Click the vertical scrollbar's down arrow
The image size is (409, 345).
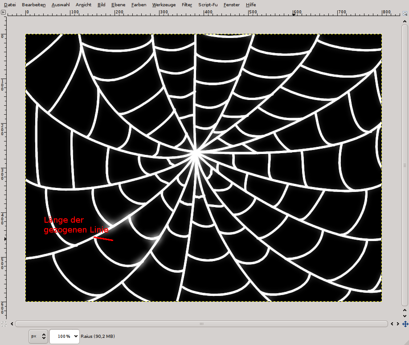pos(405,316)
